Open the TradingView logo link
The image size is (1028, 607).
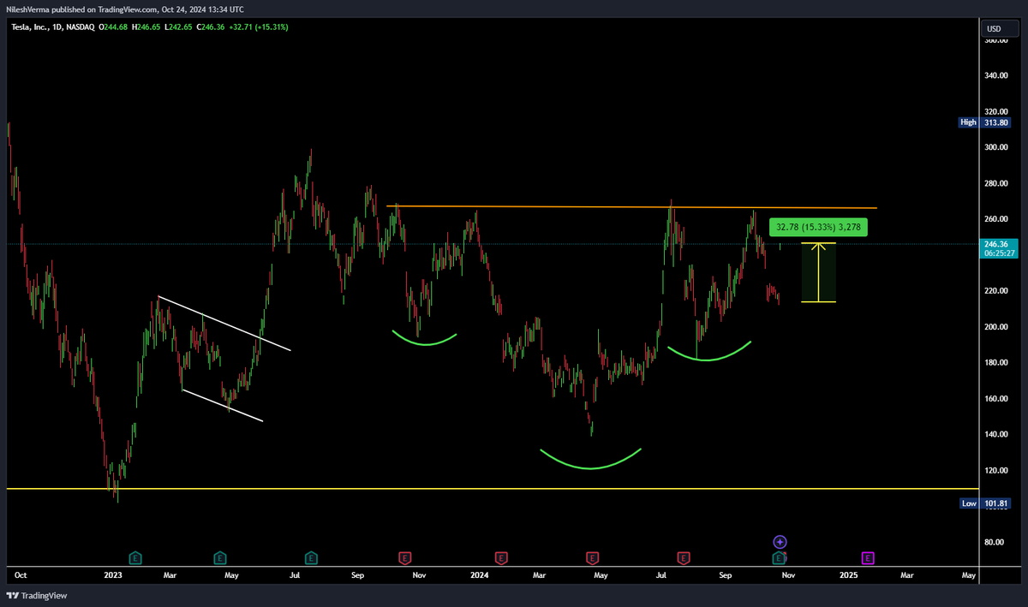pyautogui.click(x=37, y=595)
